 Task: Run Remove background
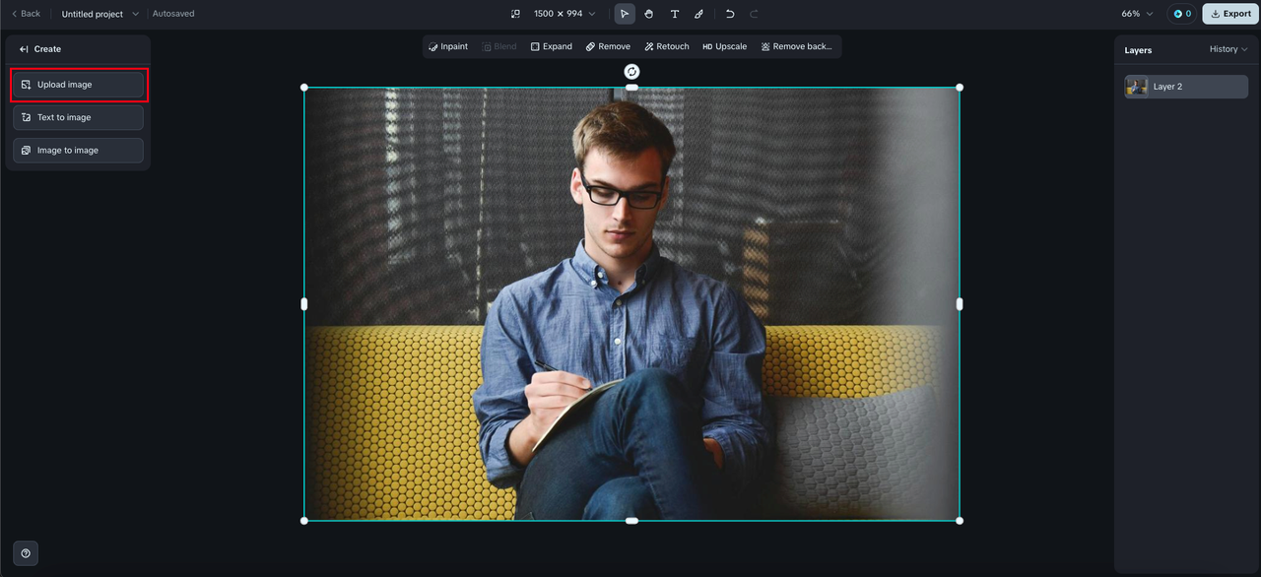click(797, 46)
